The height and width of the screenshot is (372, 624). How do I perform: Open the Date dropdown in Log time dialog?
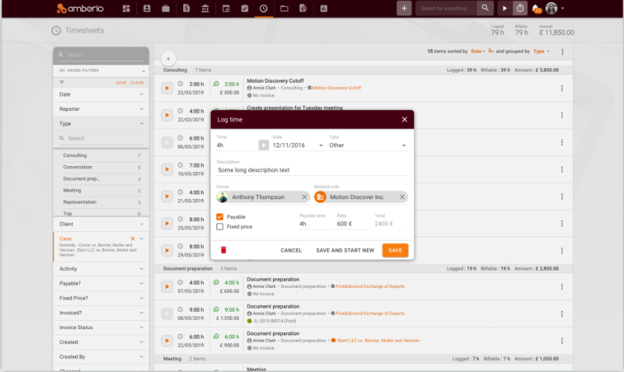[320, 145]
